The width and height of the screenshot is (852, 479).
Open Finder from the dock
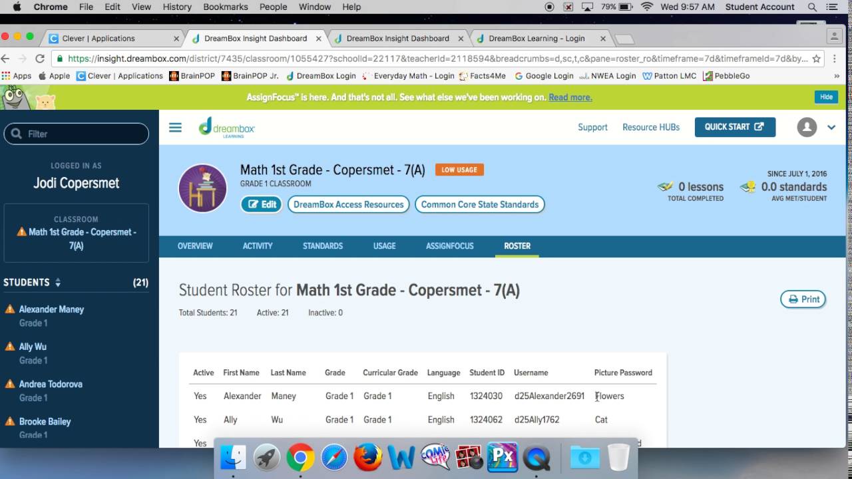(x=233, y=457)
